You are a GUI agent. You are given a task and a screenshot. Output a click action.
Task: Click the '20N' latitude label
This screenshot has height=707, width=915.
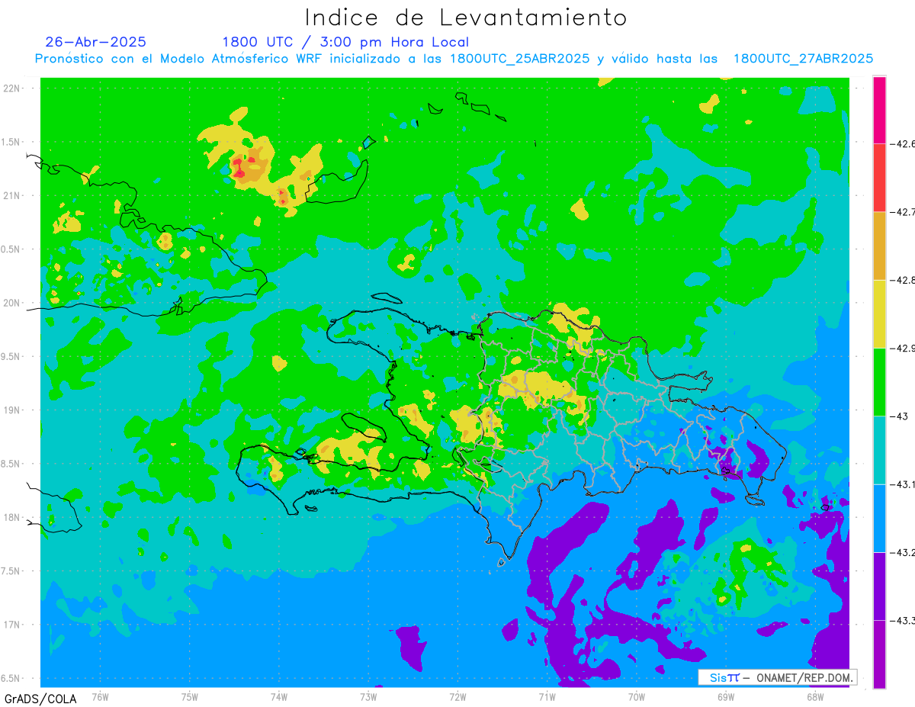[12, 303]
